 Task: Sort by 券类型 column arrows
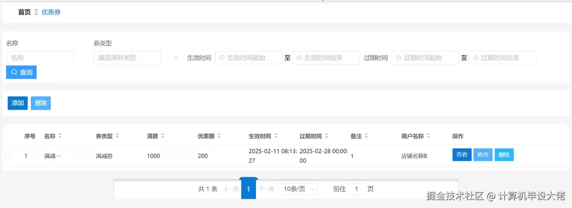click(117, 136)
